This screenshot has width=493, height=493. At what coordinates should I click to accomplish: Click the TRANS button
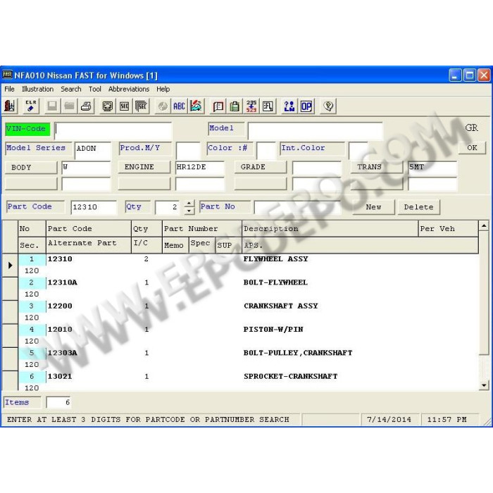click(377, 167)
